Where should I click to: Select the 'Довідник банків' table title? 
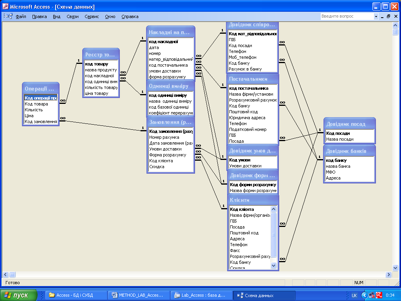click(349, 151)
